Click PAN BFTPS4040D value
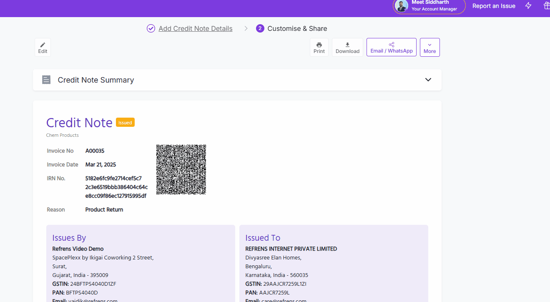The height and width of the screenshot is (302, 550). tap(82, 292)
